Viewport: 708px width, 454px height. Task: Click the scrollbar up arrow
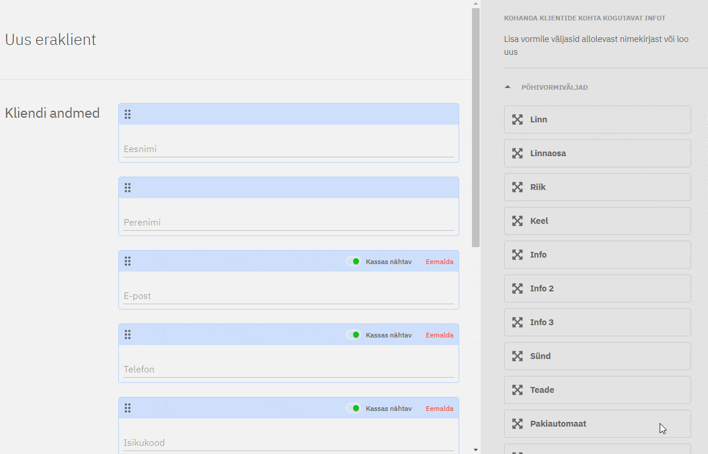pyautogui.click(x=475, y=4)
